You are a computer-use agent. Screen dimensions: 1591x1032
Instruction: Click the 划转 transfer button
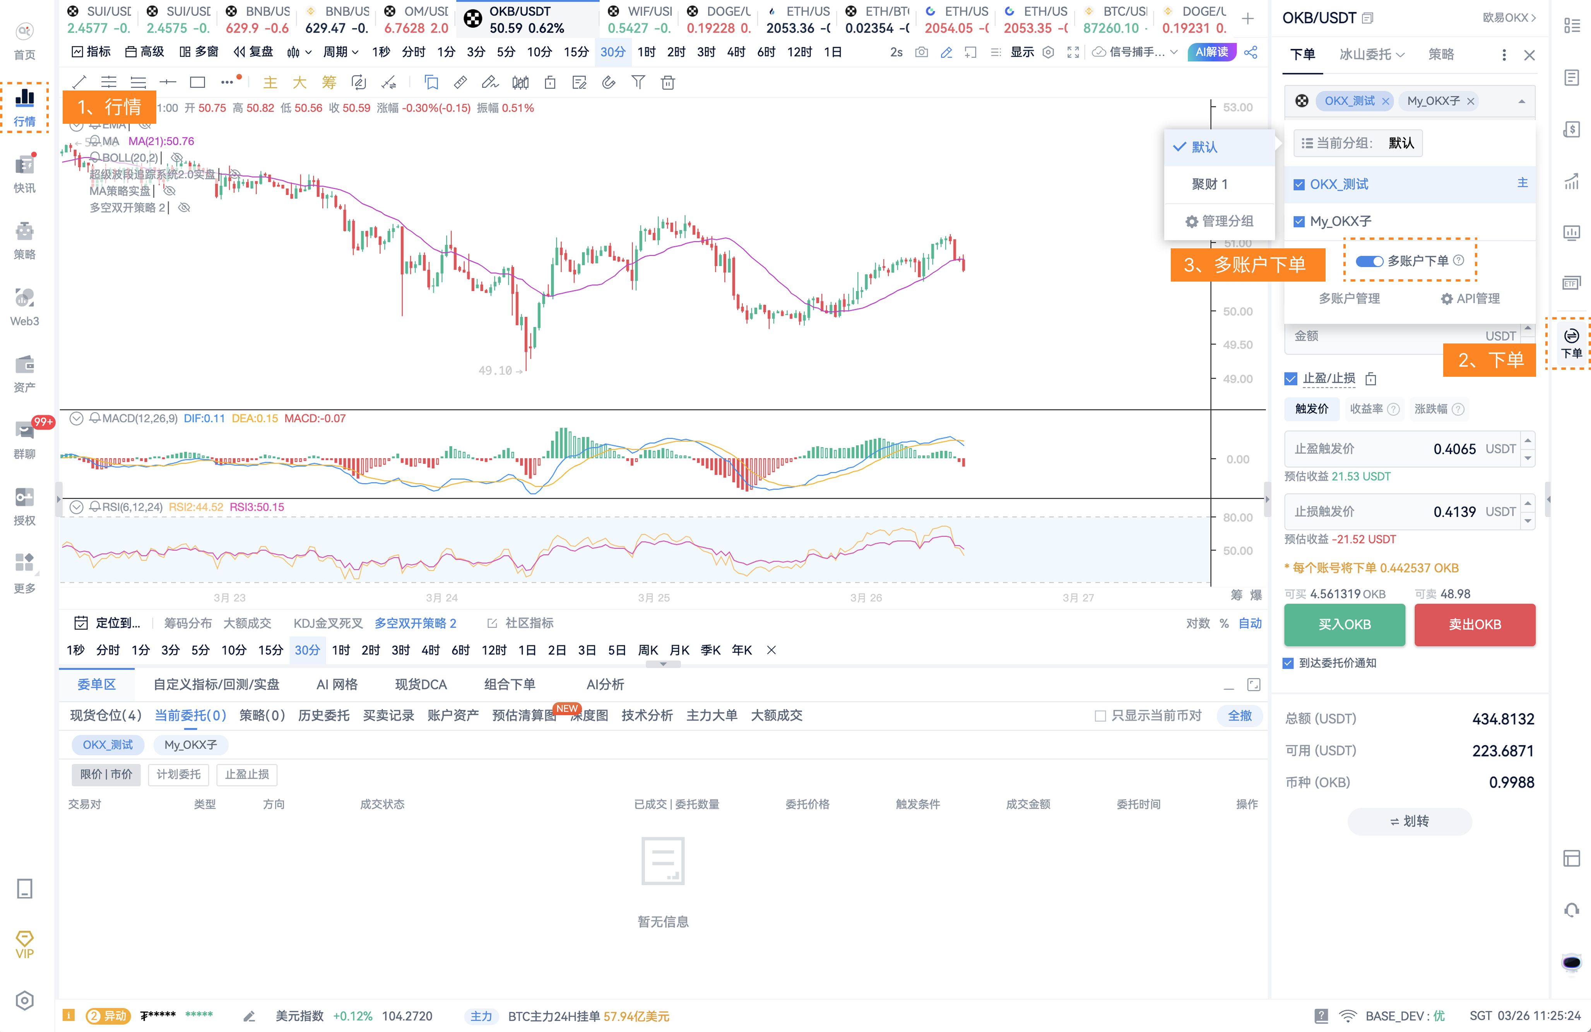pos(1409,822)
